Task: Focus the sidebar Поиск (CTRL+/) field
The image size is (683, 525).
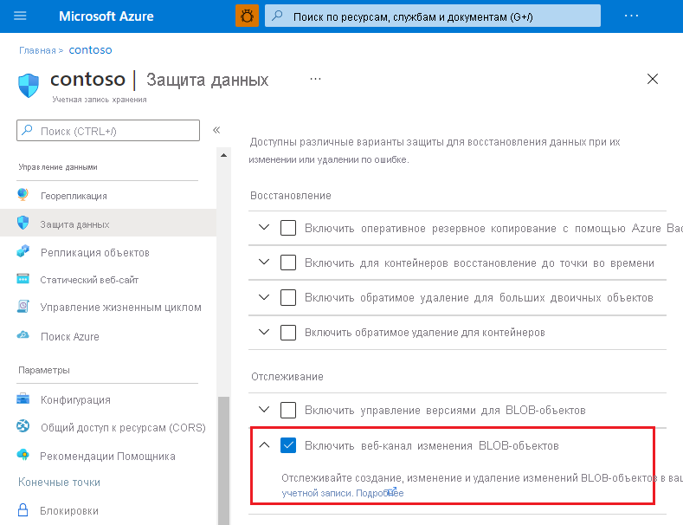Action: 108,130
